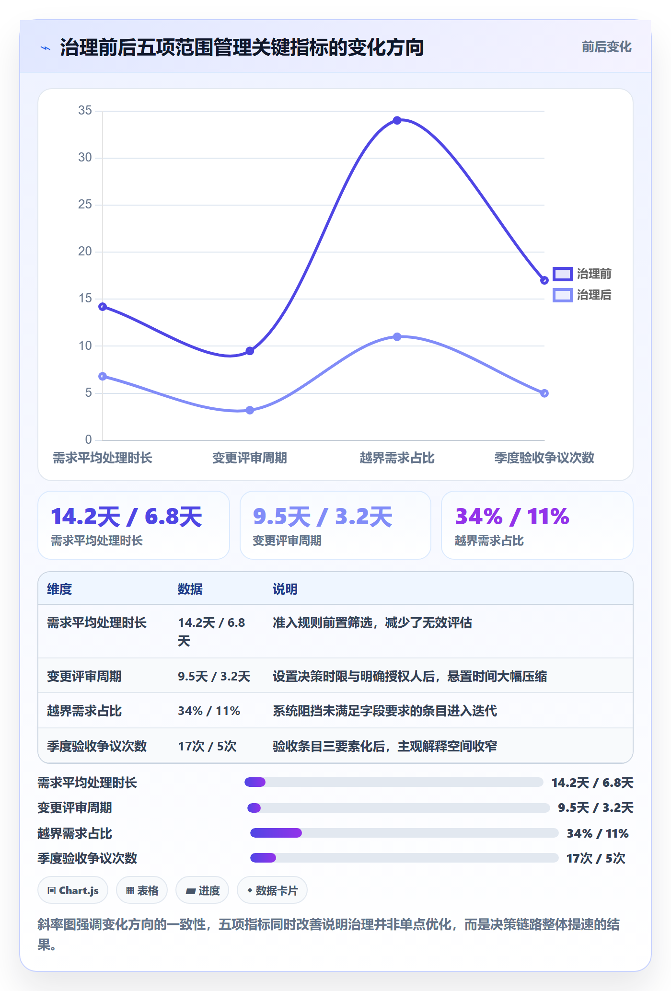
Task: Open the 9.5天 / 3.2天 data card
Action: (x=335, y=525)
